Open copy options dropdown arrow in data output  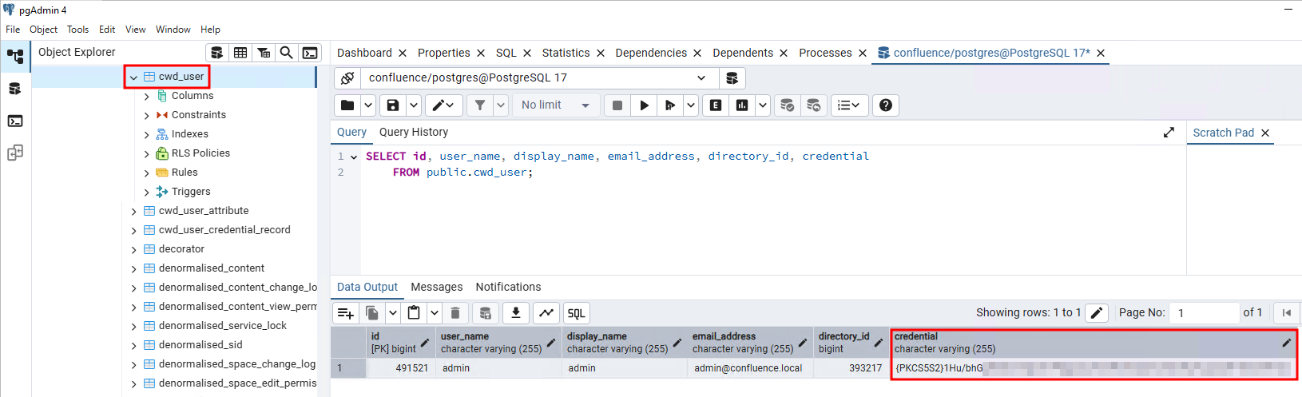click(392, 313)
